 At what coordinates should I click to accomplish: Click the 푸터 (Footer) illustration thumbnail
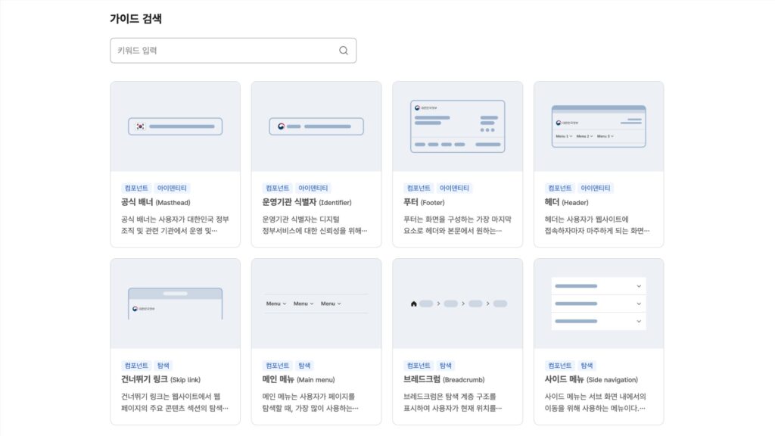click(x=457, y=126)
